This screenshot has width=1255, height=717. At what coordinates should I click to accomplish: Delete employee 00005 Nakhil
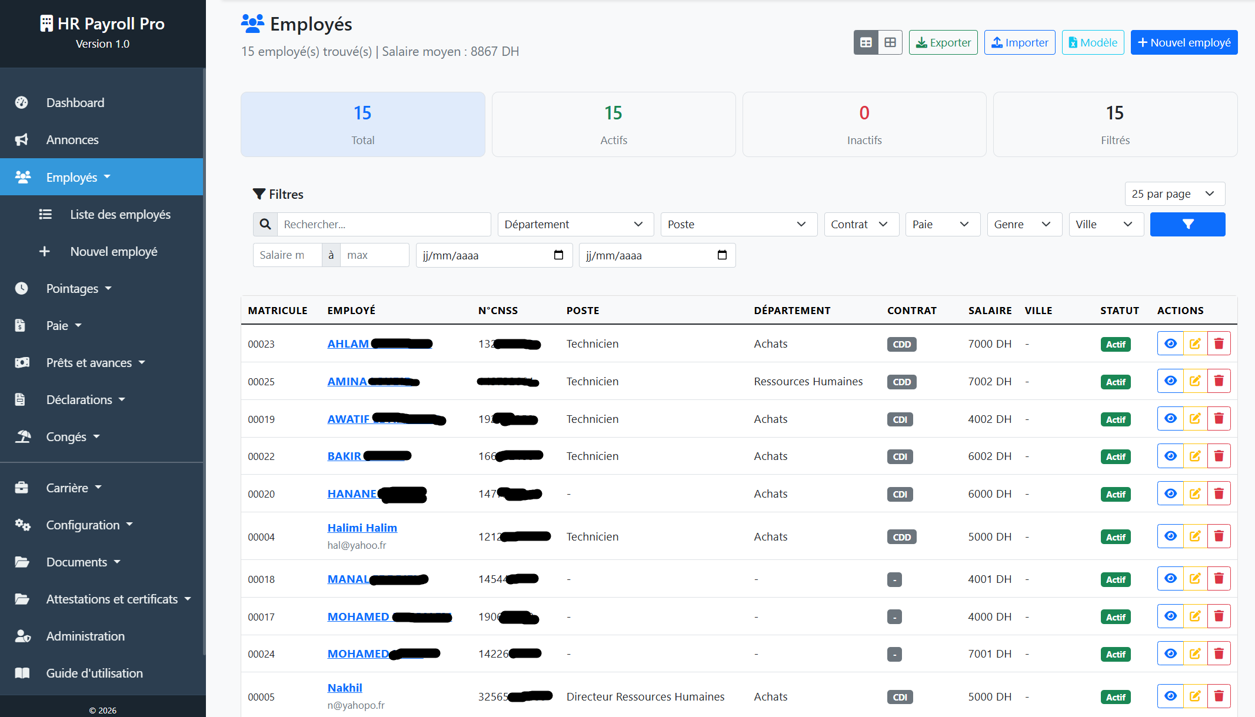pos(1219,696)
